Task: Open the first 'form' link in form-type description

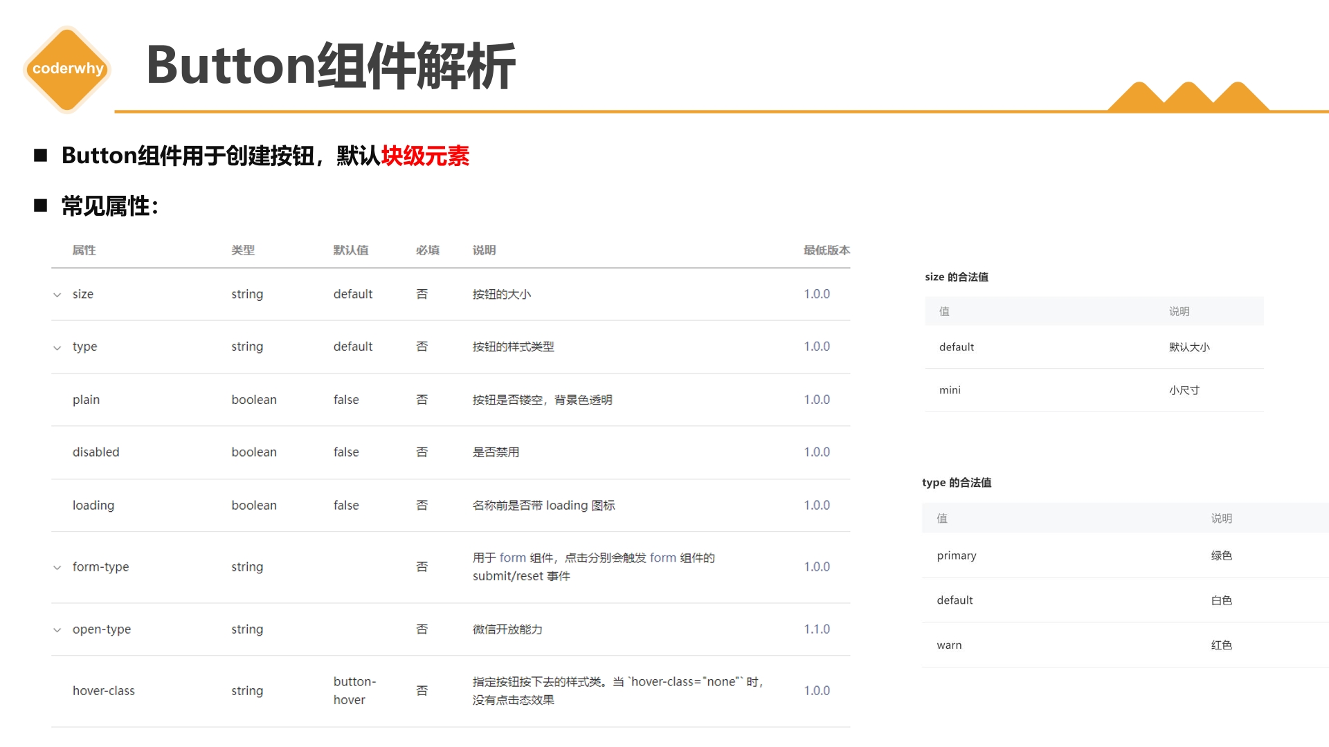Action: pos(513,557)
